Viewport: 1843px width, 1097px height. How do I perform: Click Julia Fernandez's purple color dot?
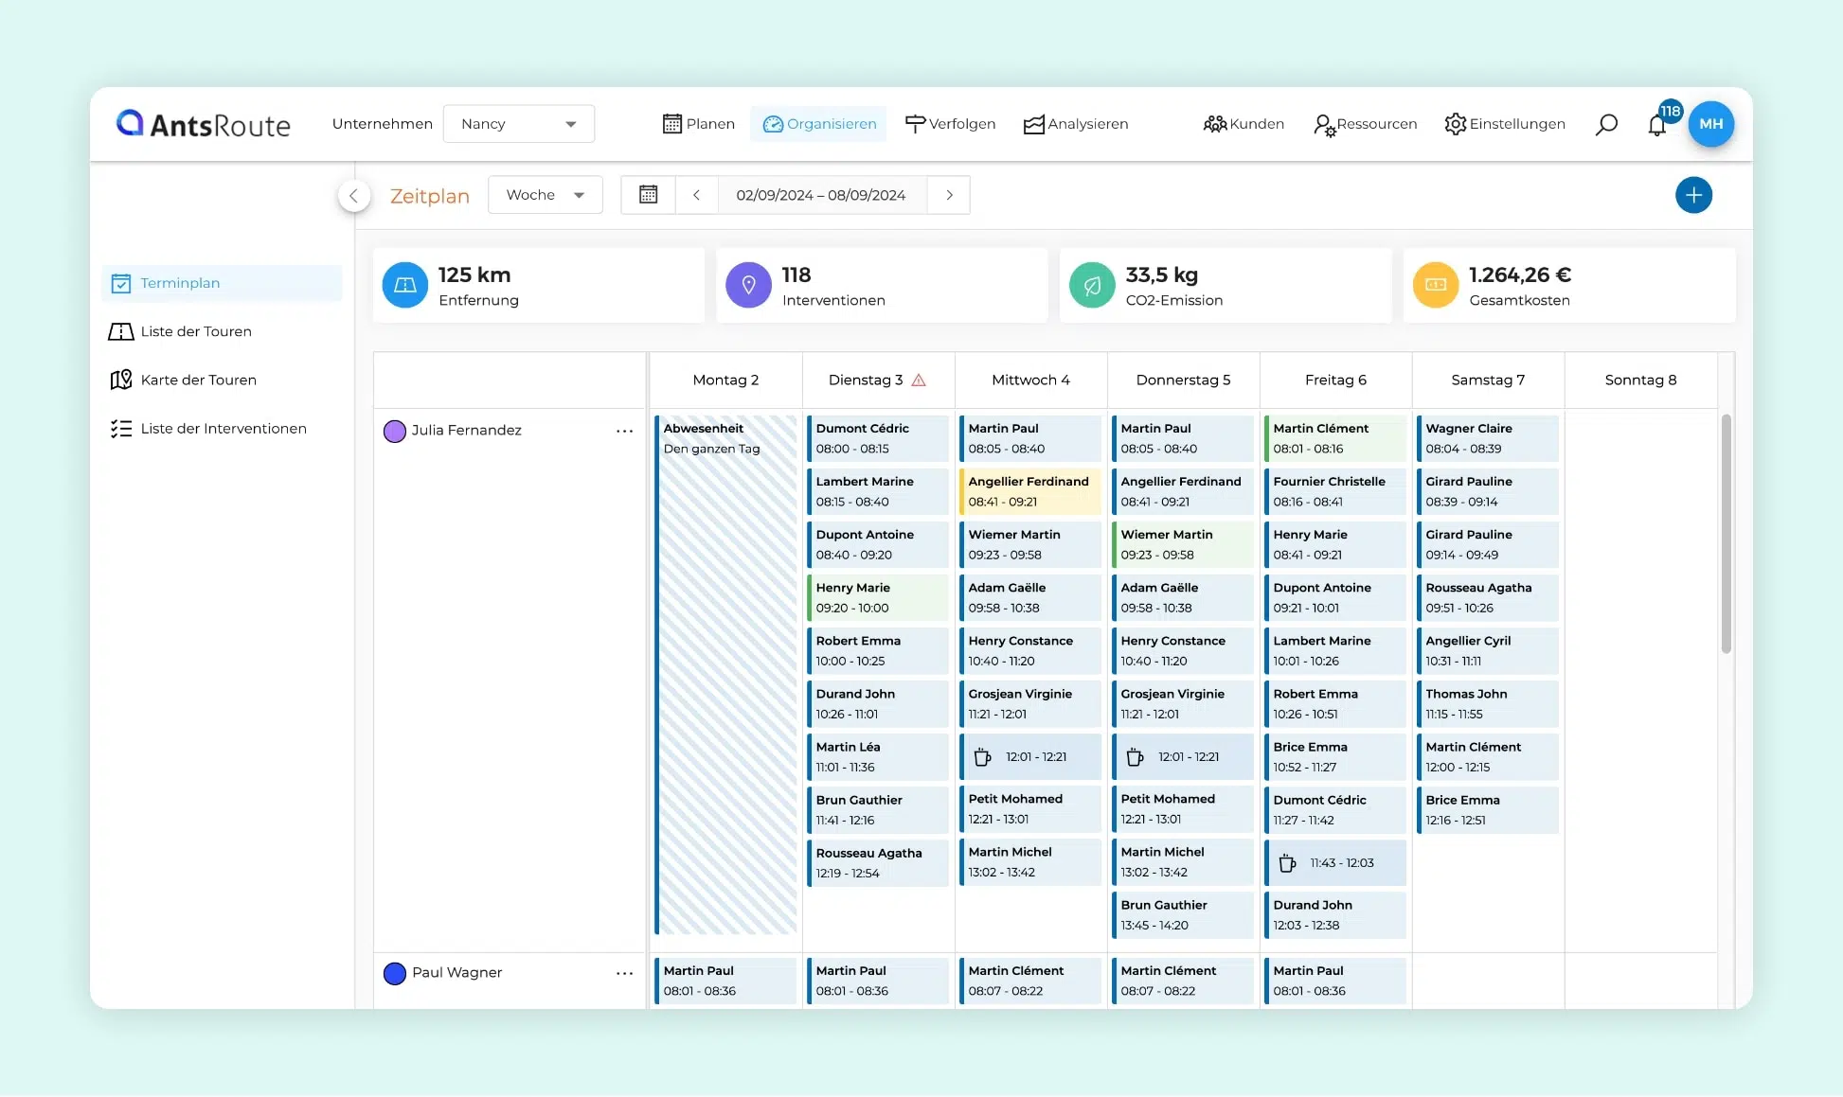[x=395, y=431]
